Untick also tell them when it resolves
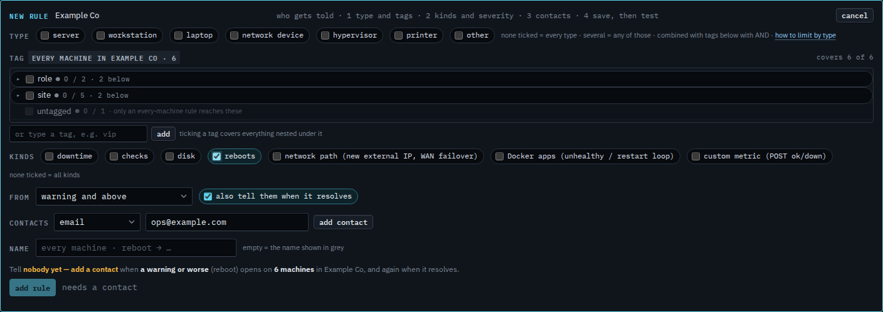Image resolution: width=883 pixels, height=312 pixels. 208,197
